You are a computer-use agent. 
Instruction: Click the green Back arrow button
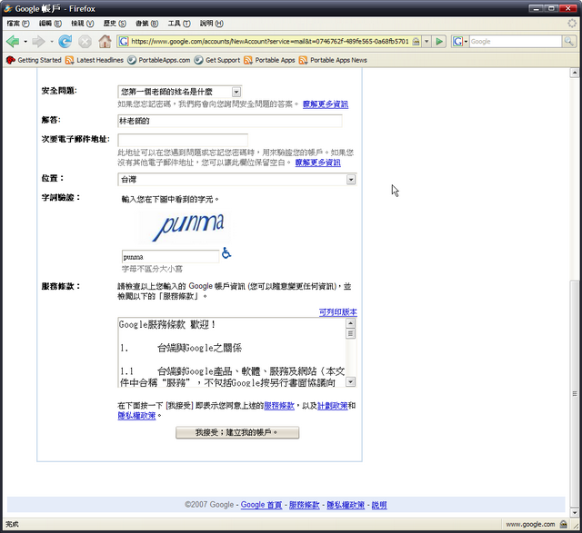[13, 42]
